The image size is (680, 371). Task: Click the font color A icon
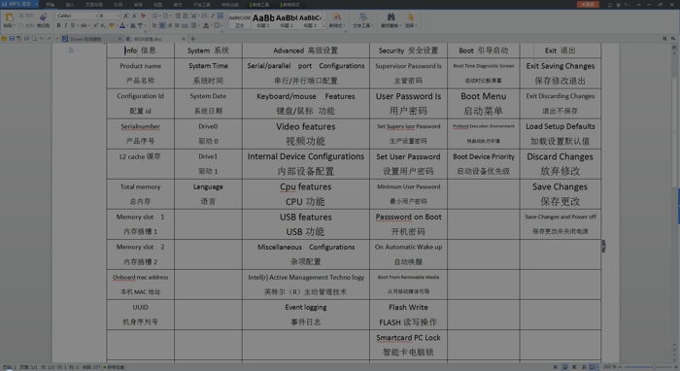click(122, 25)
